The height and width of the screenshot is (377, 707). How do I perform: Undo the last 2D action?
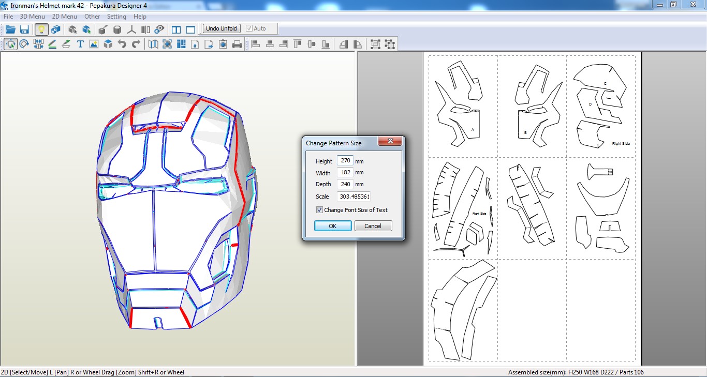tap(122, 44)
